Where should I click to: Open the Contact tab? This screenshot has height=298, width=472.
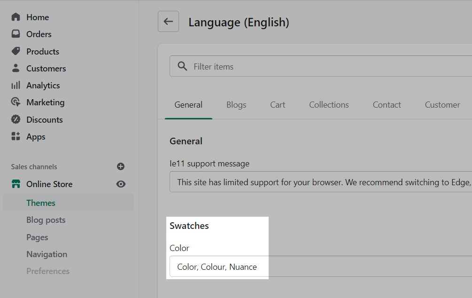tap(387, 105)
